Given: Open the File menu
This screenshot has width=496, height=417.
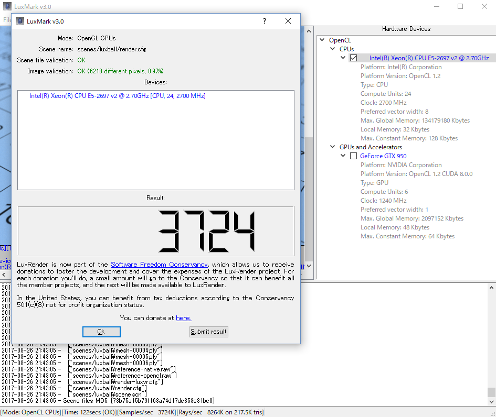Looking at the screenshot, I should coord(6,20).
